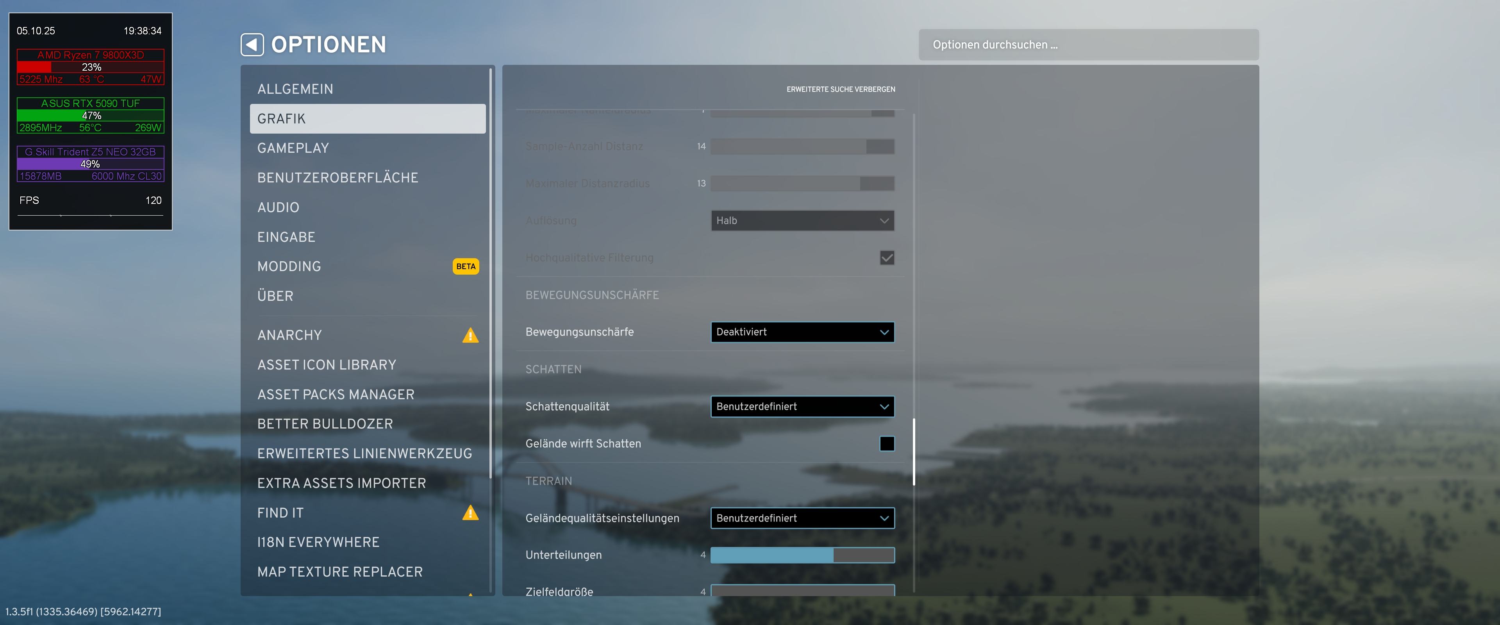Viewport: 1500px width, 625px height.
Task: Open the ASSET ICON LIBRARY settings
Action: tap(327, 364)
